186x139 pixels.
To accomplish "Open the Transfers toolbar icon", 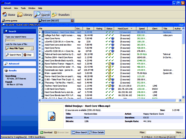I will 60,14.
